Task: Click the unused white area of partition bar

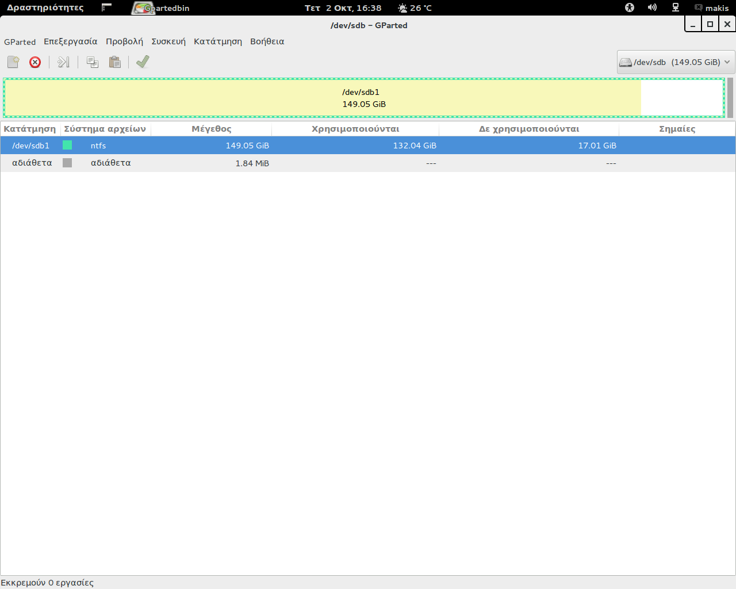Action: [682, 98]
